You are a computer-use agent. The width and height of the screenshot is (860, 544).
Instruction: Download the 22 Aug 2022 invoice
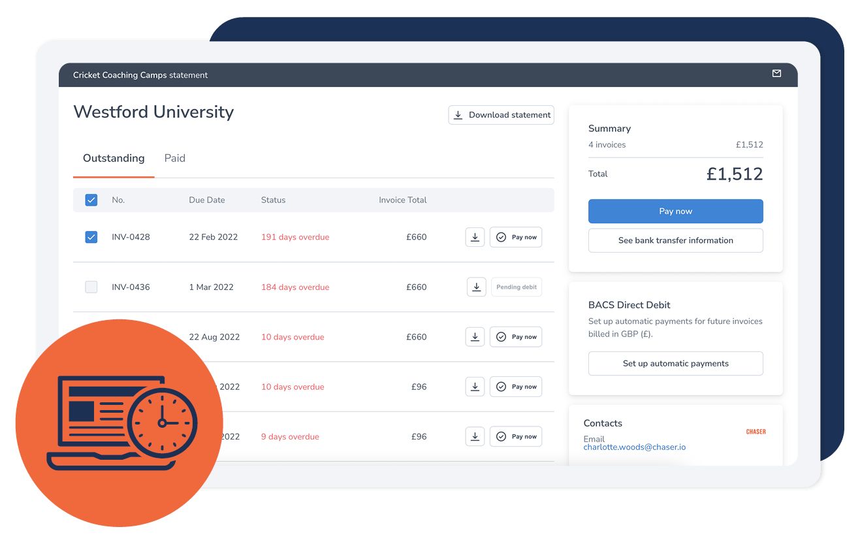click(x=475, y=337)
